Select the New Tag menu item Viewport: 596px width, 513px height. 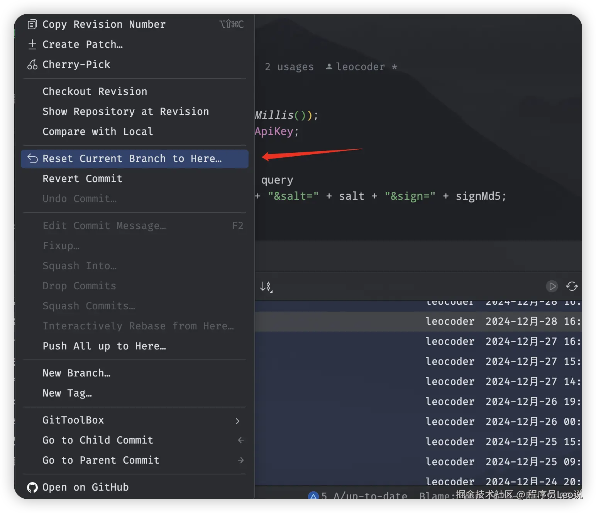[x=67, y=393]
